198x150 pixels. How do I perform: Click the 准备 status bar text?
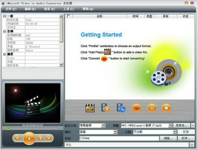69,145
